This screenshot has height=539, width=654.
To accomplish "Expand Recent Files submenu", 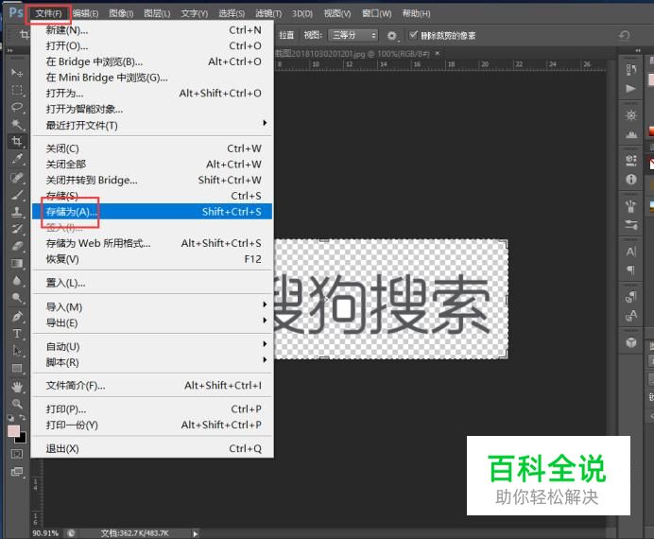I will pos(152,125).
